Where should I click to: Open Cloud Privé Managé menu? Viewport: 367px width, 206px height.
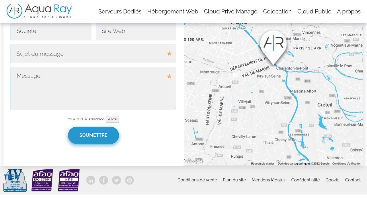[x=231, y=11]
